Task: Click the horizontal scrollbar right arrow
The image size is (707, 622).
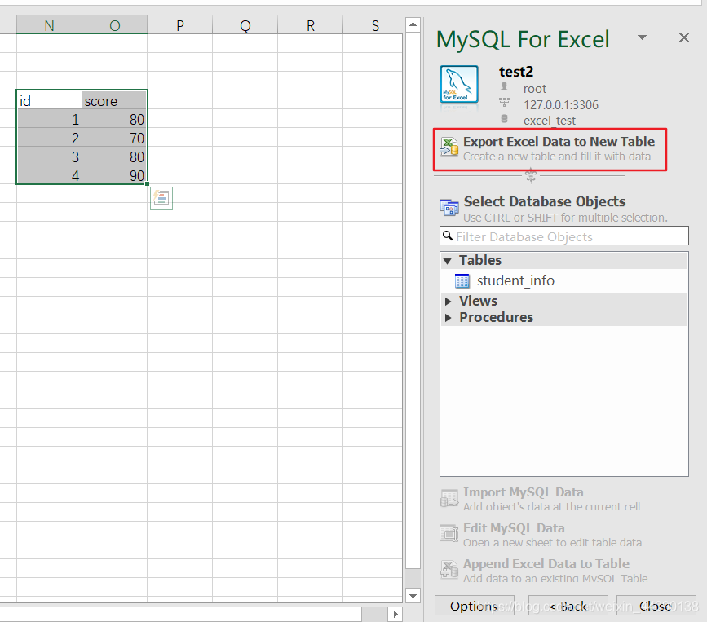Action: [395, 614]
